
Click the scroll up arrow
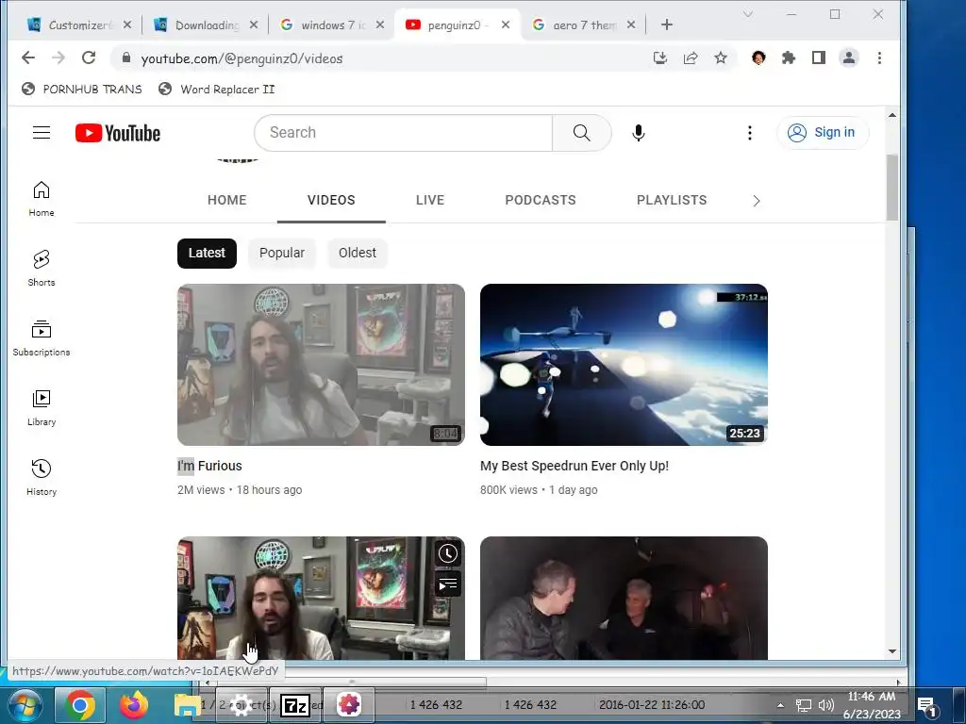891,115
